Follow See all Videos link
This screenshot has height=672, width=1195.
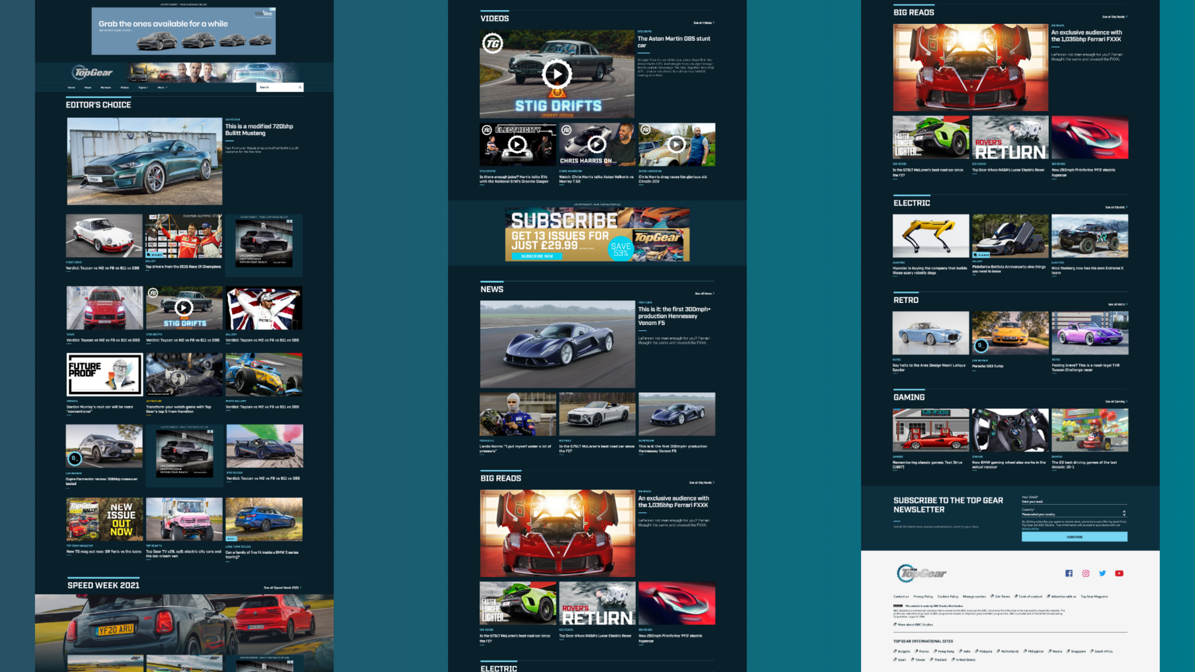704,22
